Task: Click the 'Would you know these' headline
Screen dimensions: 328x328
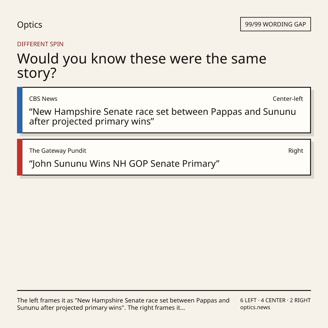Action: (x=142, y=66)
